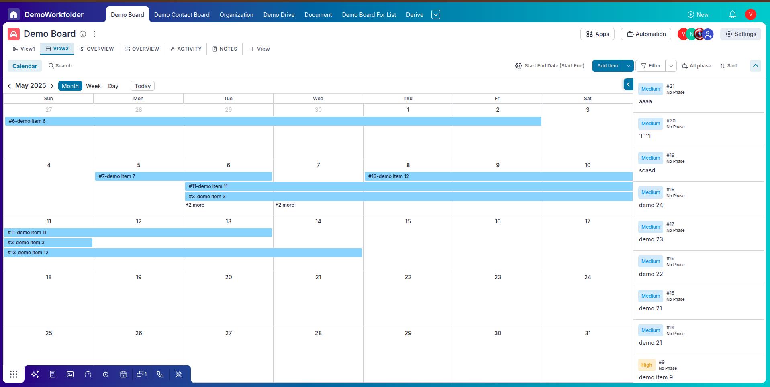Click the red car board icon
Image resolution: width=770 pixels, height=387 pixels.
(14, 34)
